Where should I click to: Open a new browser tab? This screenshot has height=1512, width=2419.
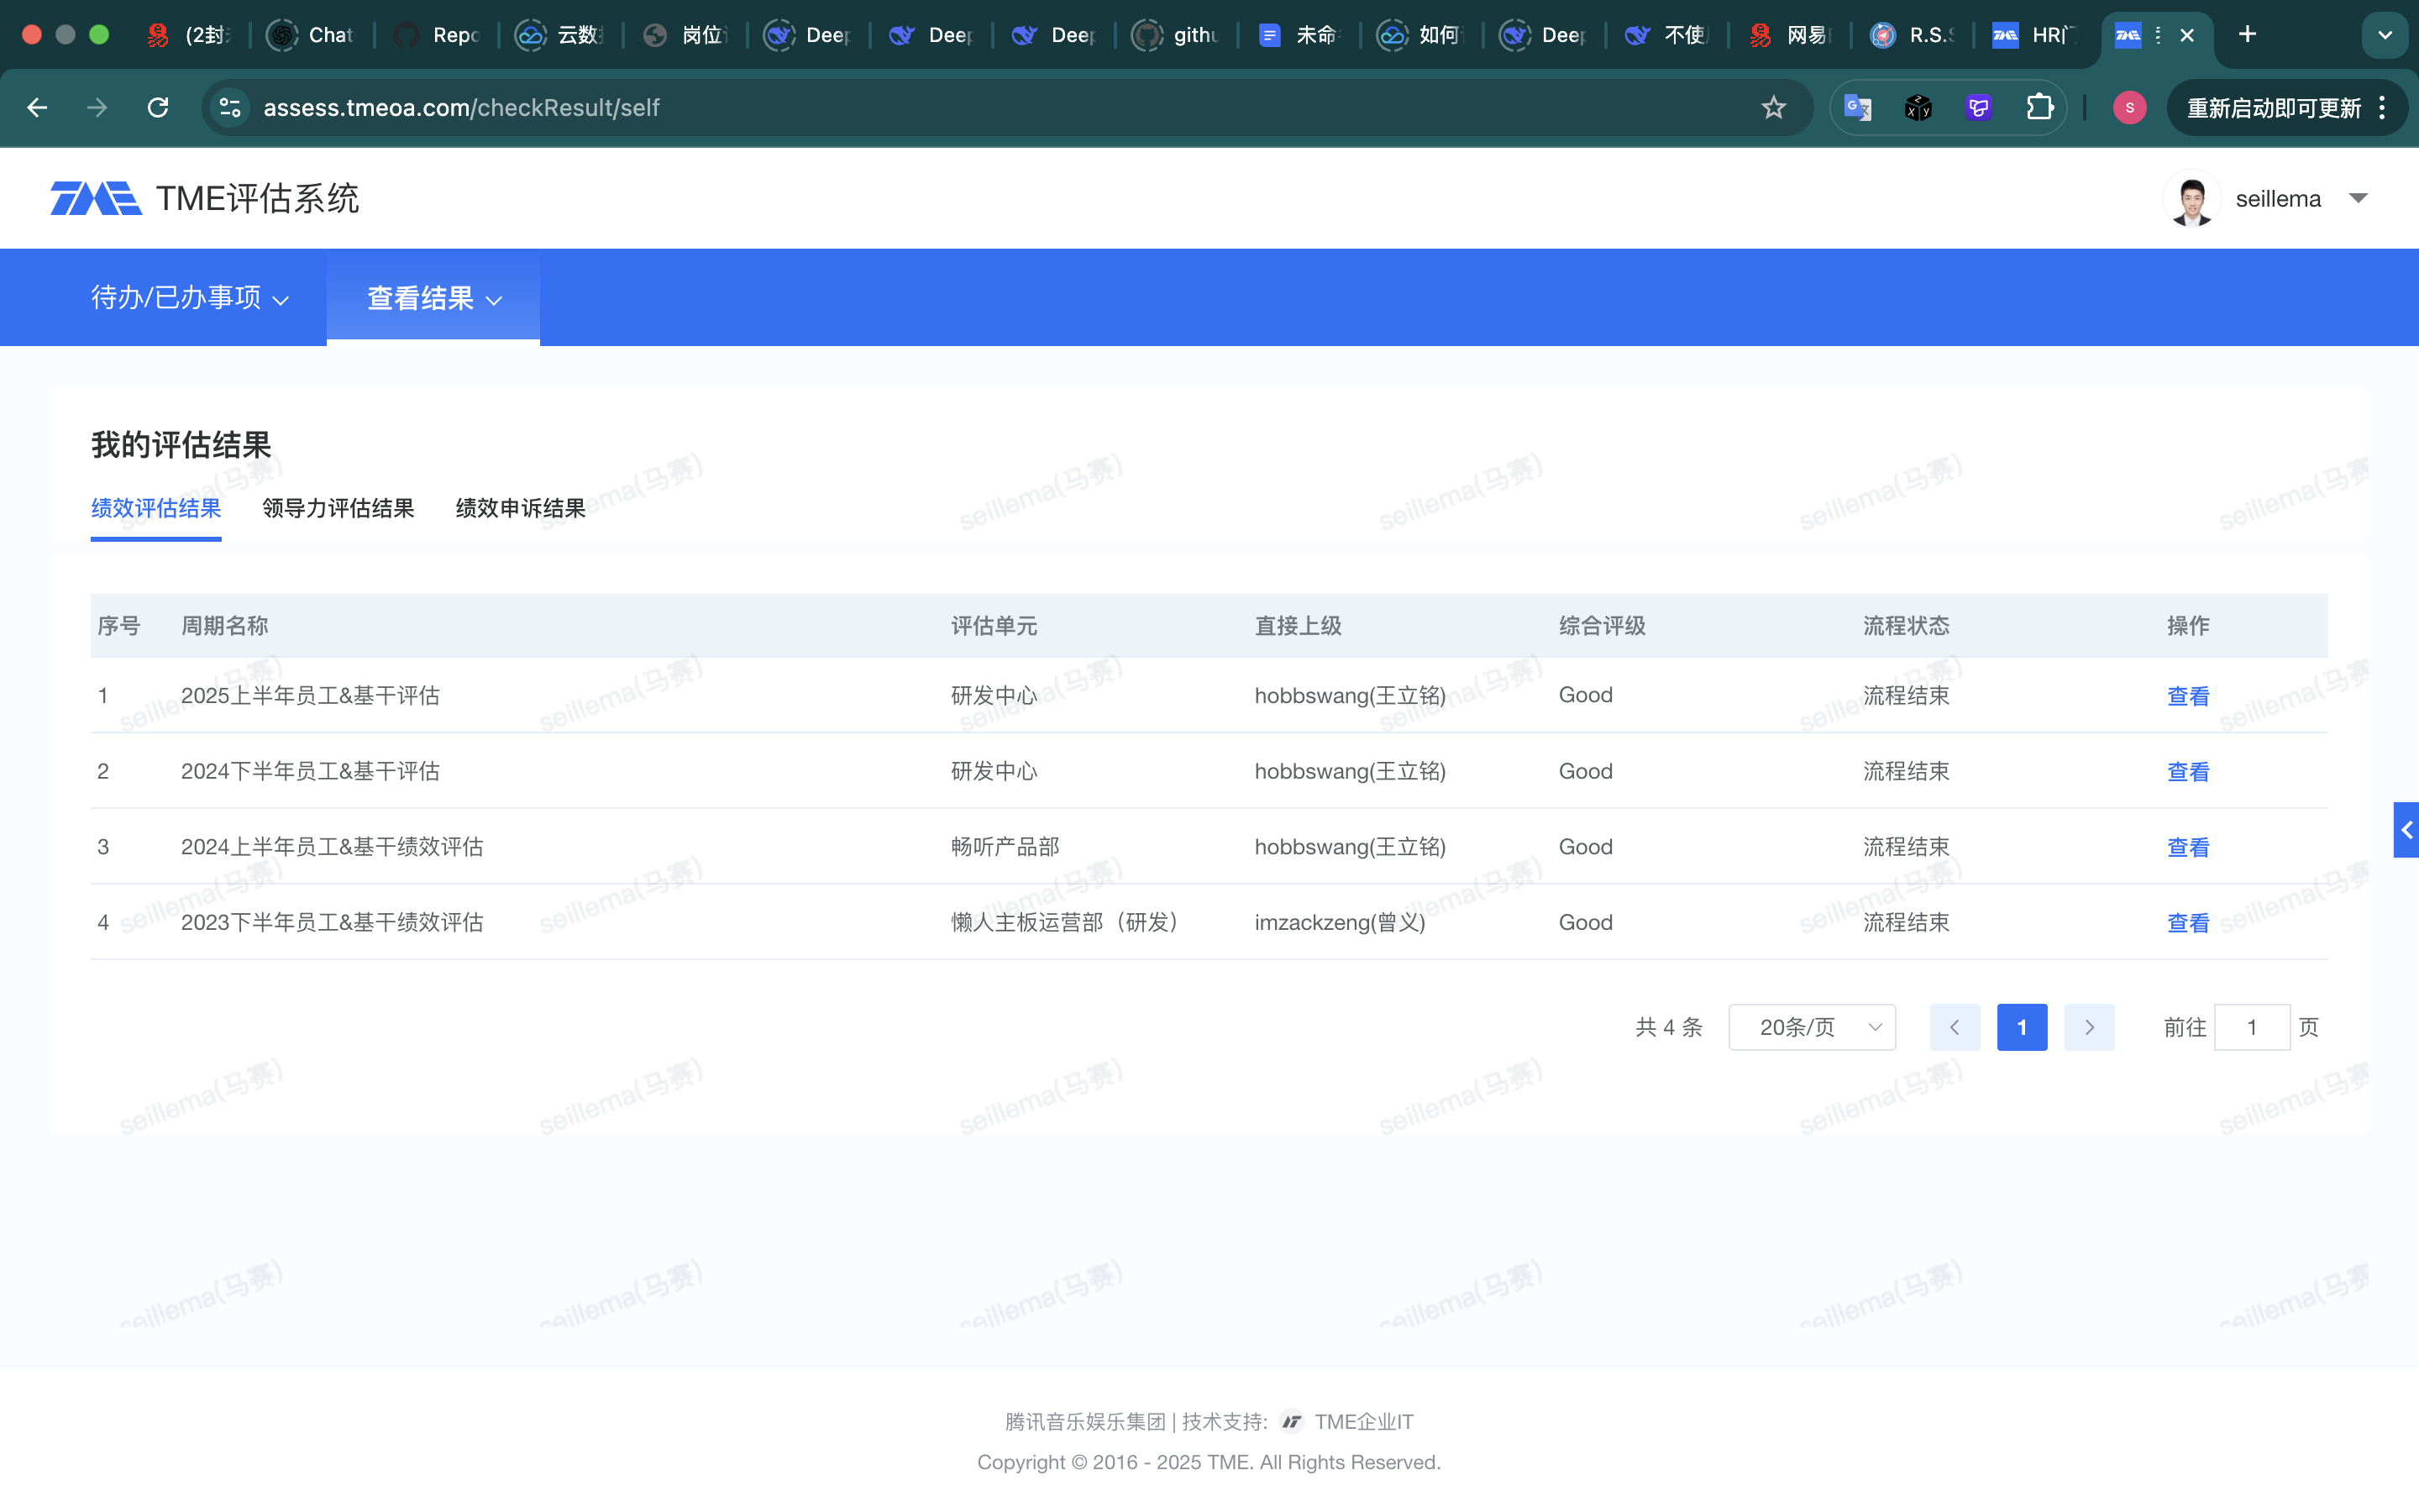pyautogui.click(x=2248, y=35)
